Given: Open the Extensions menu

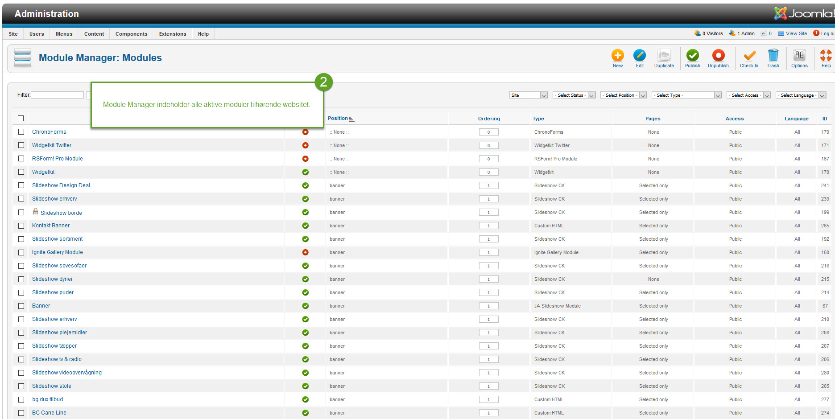Looking at the screenshot, I should (x=173, y=34).
